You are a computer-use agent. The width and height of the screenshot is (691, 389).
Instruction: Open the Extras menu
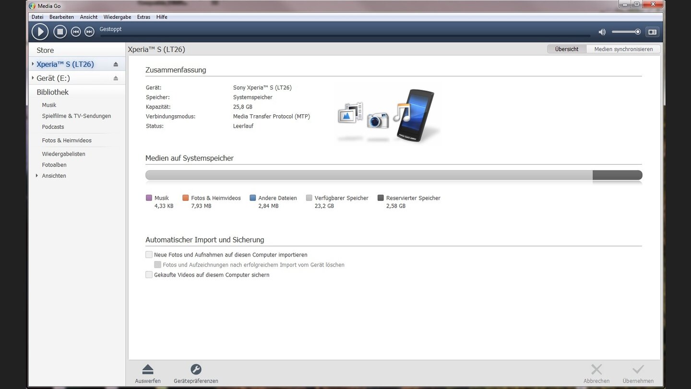tap(143, 17)
